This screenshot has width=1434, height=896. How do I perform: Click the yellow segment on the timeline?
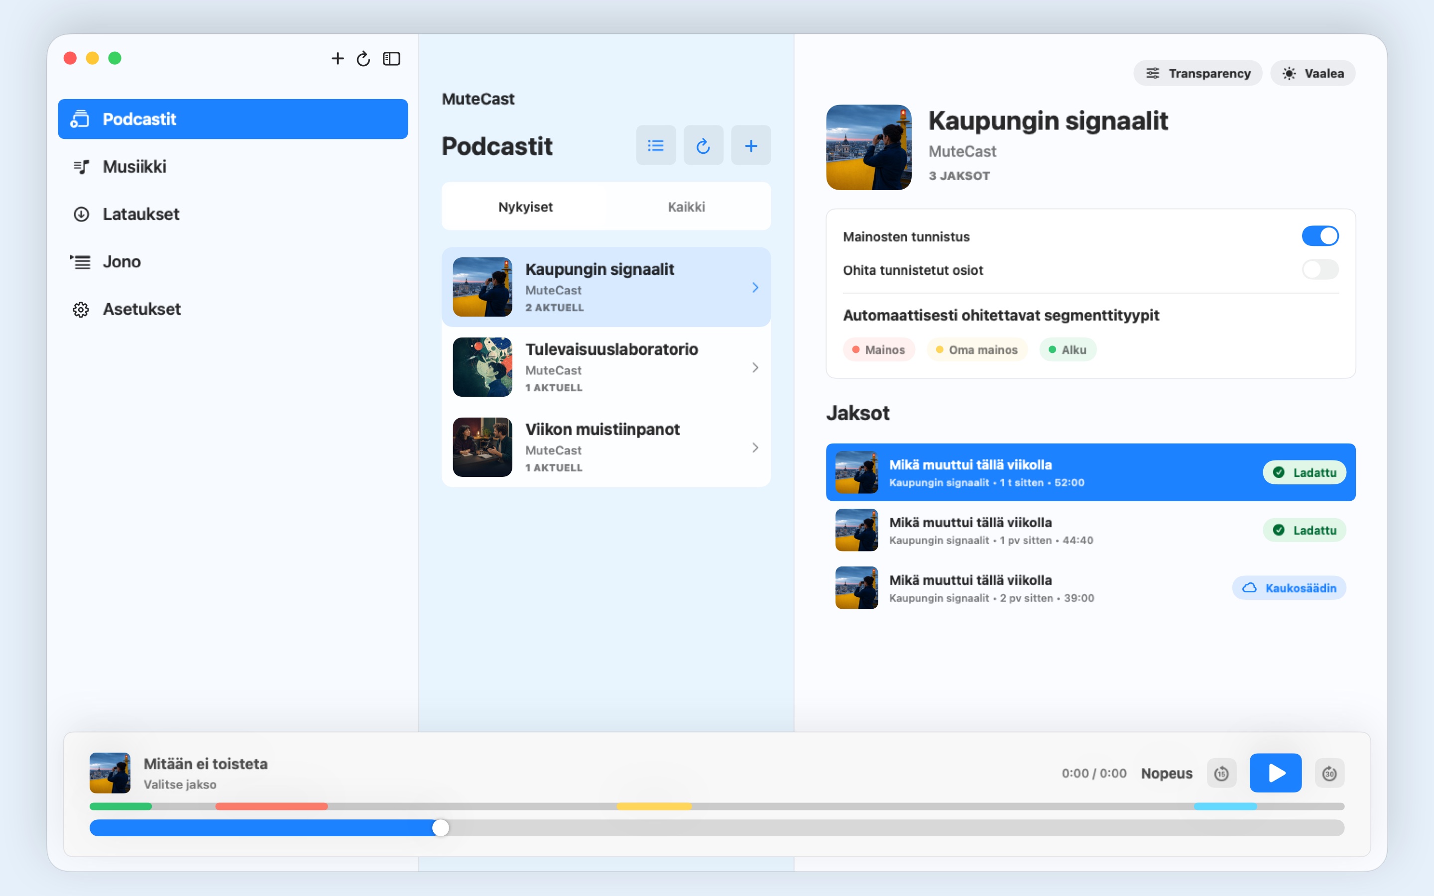(x=654, y=806)
